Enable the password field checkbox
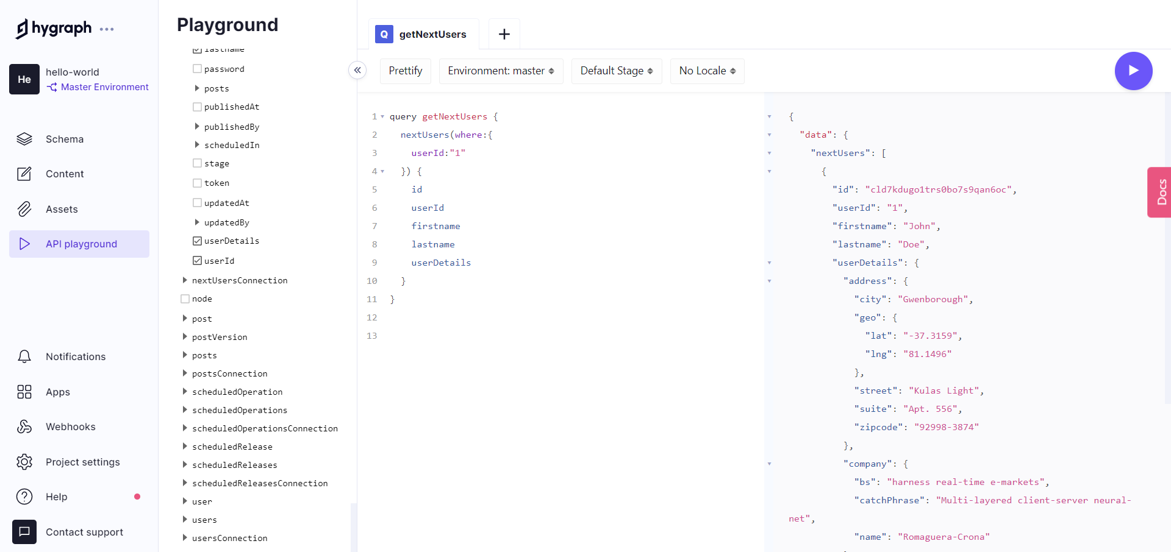The height and width of the screenshot is (552, 1171). coord(197,69)
